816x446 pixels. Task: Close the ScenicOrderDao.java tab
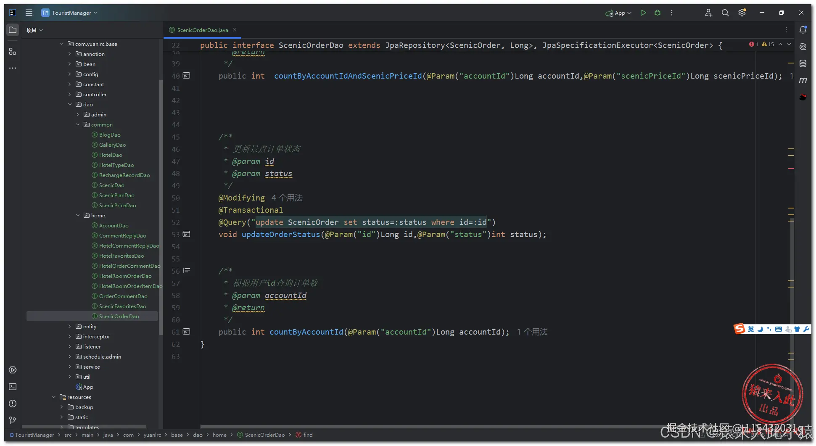point(235,30)
